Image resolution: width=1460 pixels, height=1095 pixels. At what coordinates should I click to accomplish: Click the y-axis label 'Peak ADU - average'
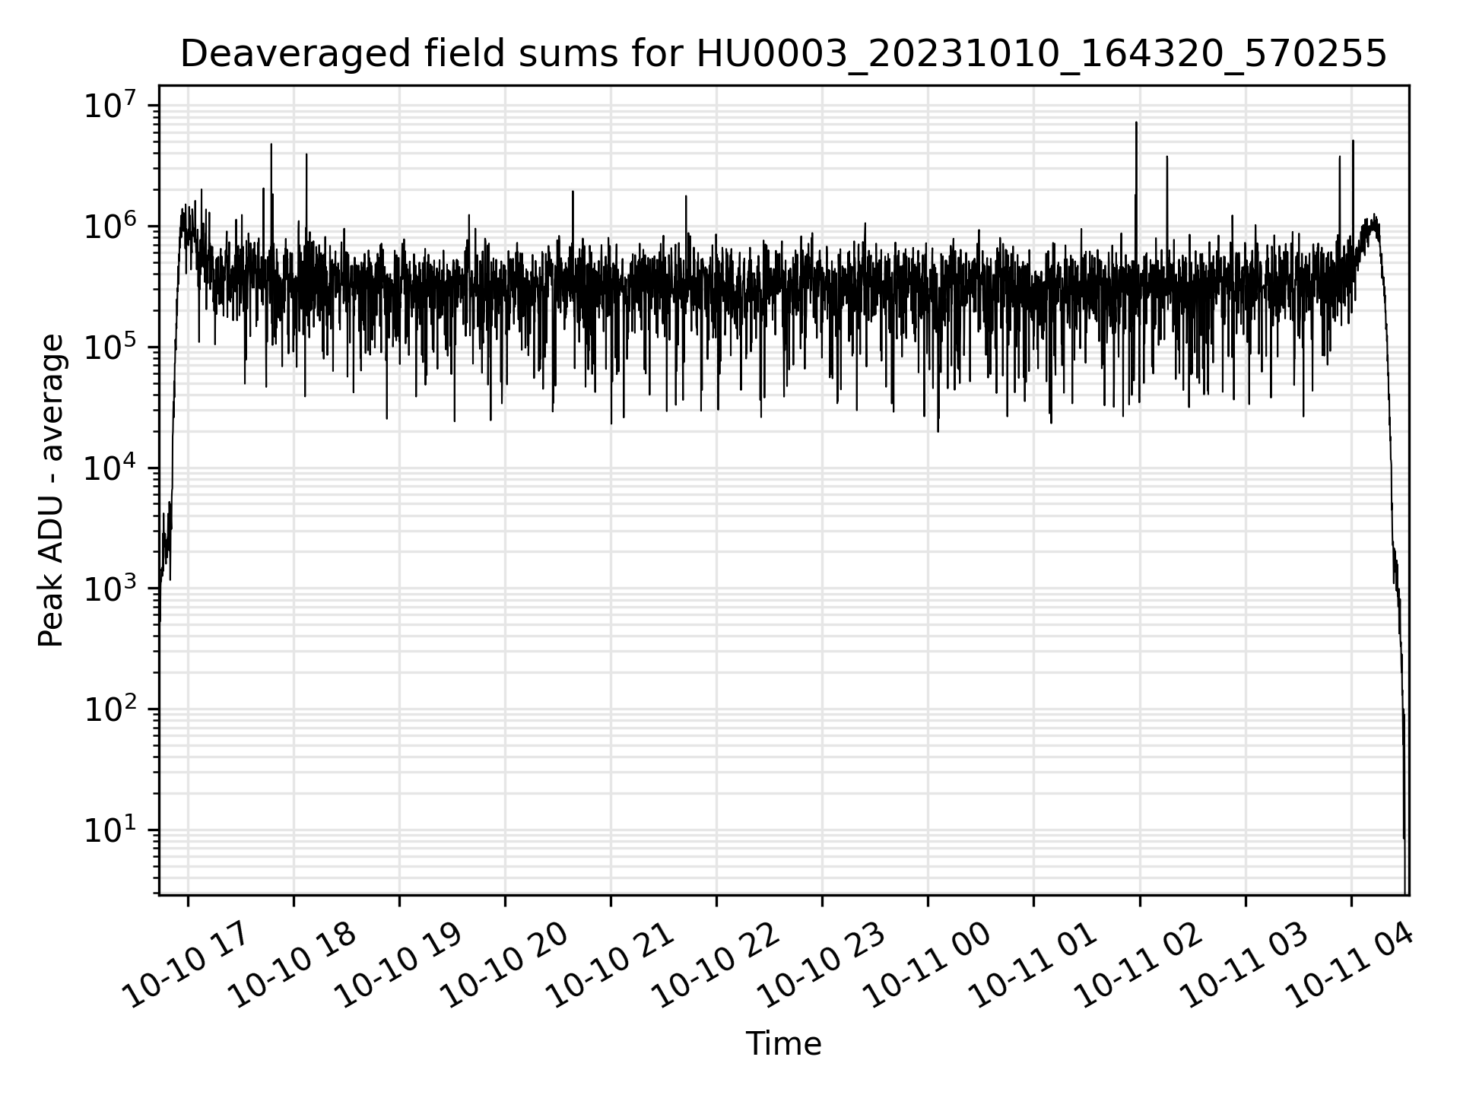click(x=51, y=490)
